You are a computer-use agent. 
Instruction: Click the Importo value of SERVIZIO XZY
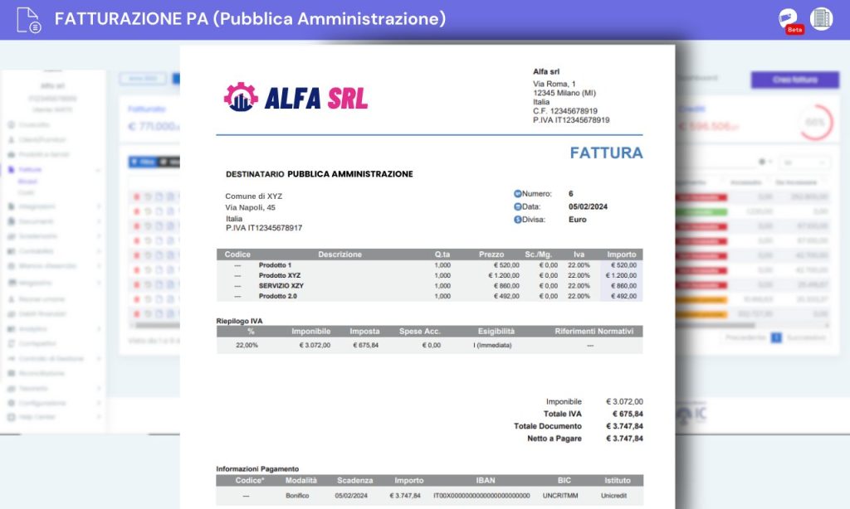click(624, 286)
